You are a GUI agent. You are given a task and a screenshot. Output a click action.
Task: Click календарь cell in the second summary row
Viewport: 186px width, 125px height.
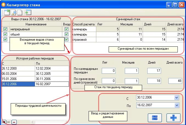(84, 34)
